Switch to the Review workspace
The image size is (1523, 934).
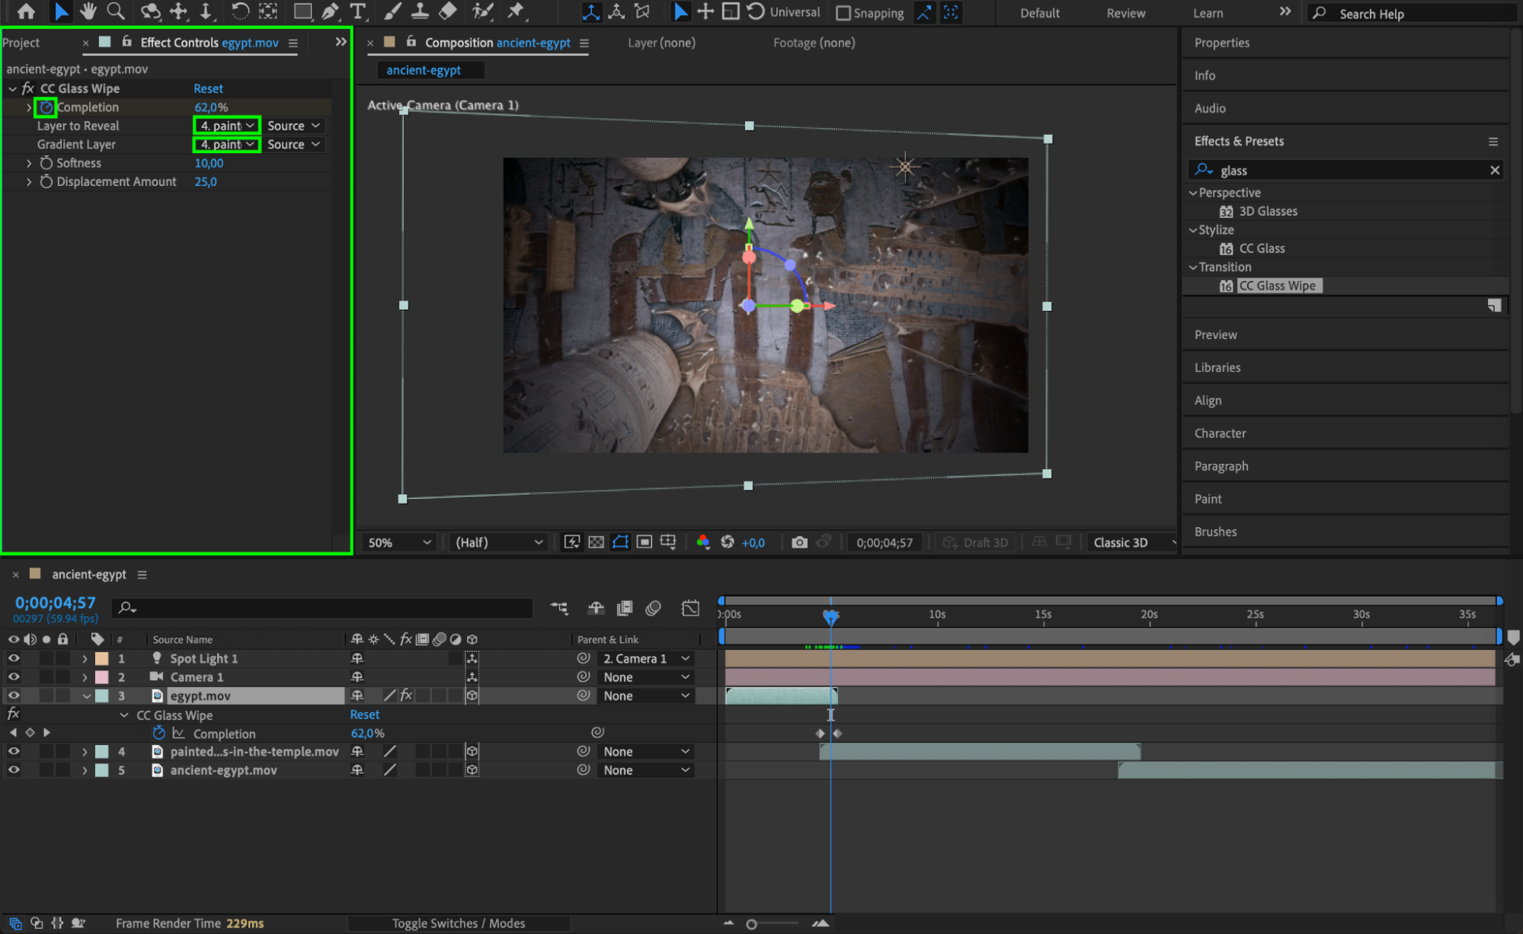(x=1125, y=13)
